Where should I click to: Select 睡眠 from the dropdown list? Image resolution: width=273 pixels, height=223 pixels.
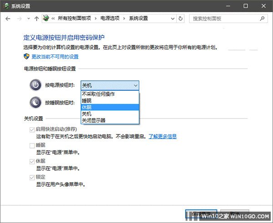110,101
